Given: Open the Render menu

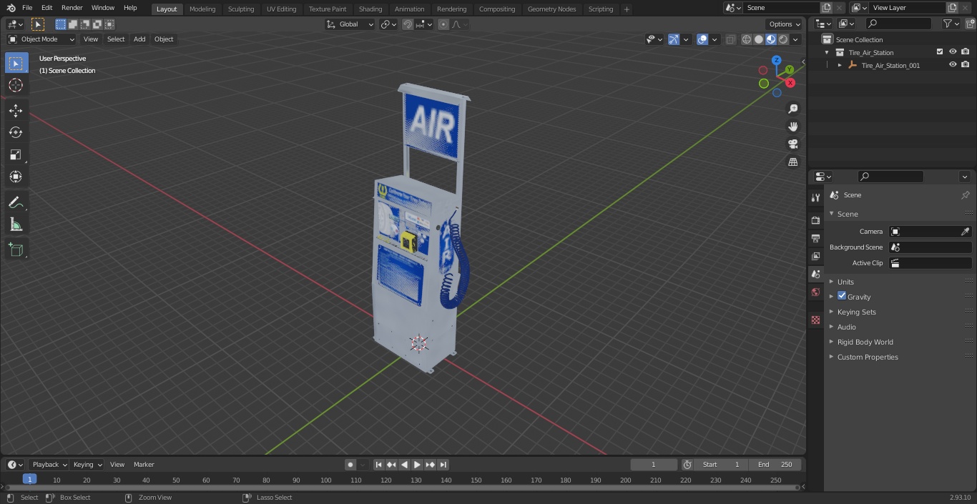Looking at the screenshot, I should coord(72,8).
